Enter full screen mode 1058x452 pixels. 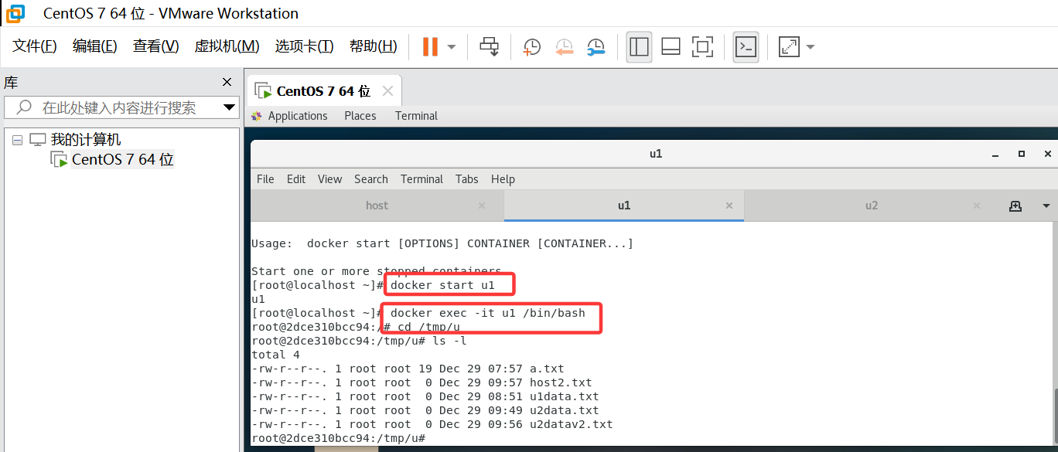click(x=702, y=46)
